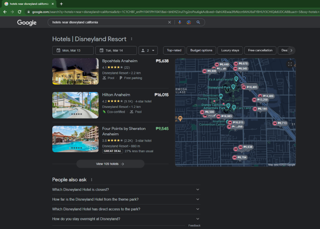
Task: Click the ₱19,083 map pin
Action: tap(224, 116)
